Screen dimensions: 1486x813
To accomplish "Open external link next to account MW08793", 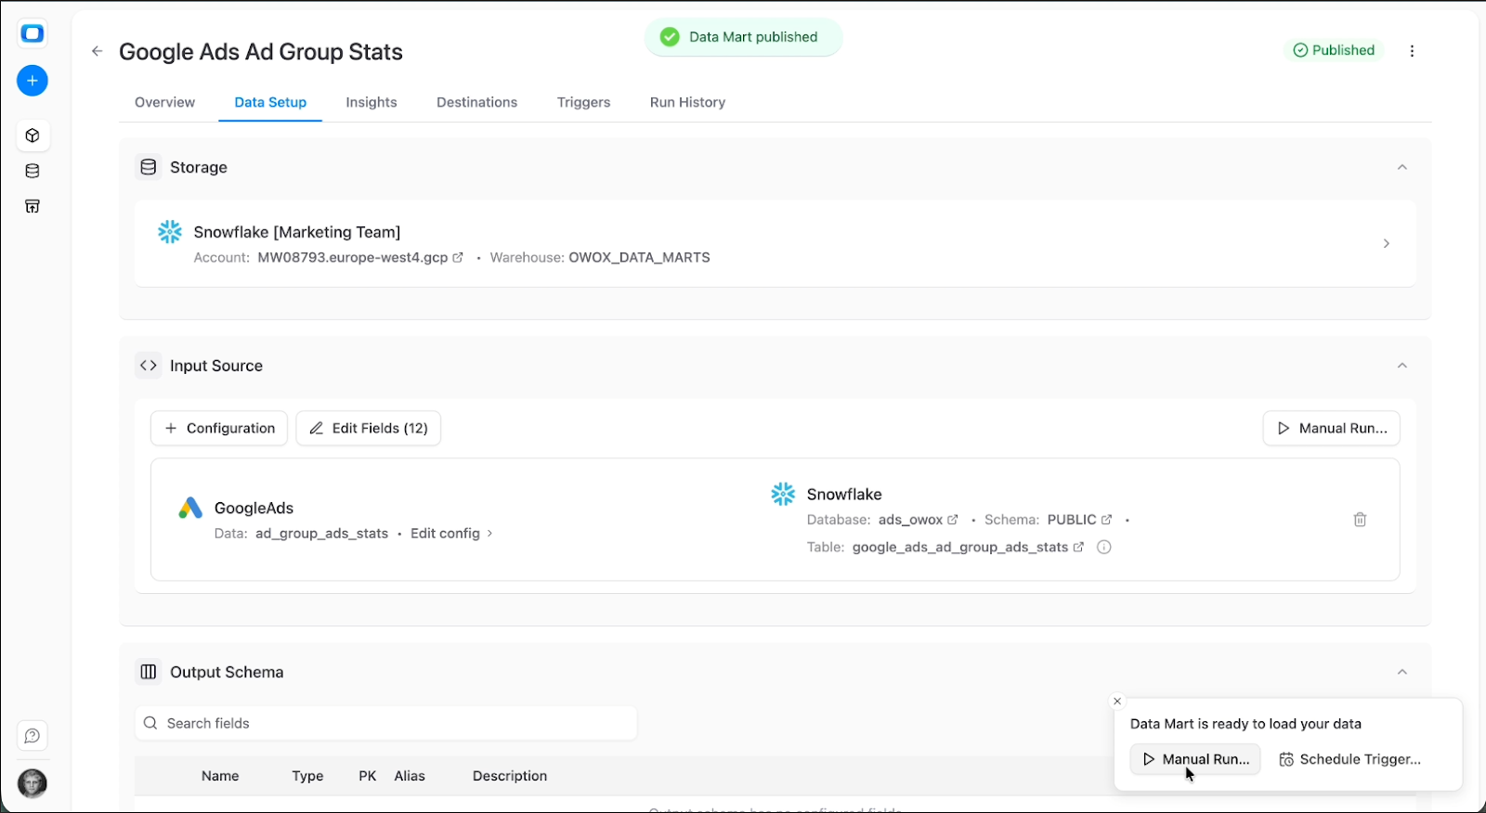I will (458, 258).
